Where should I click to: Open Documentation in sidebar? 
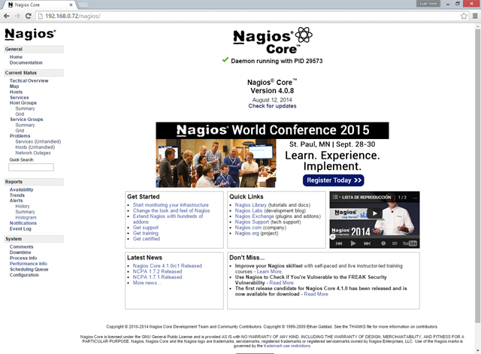tap(26, 62)
